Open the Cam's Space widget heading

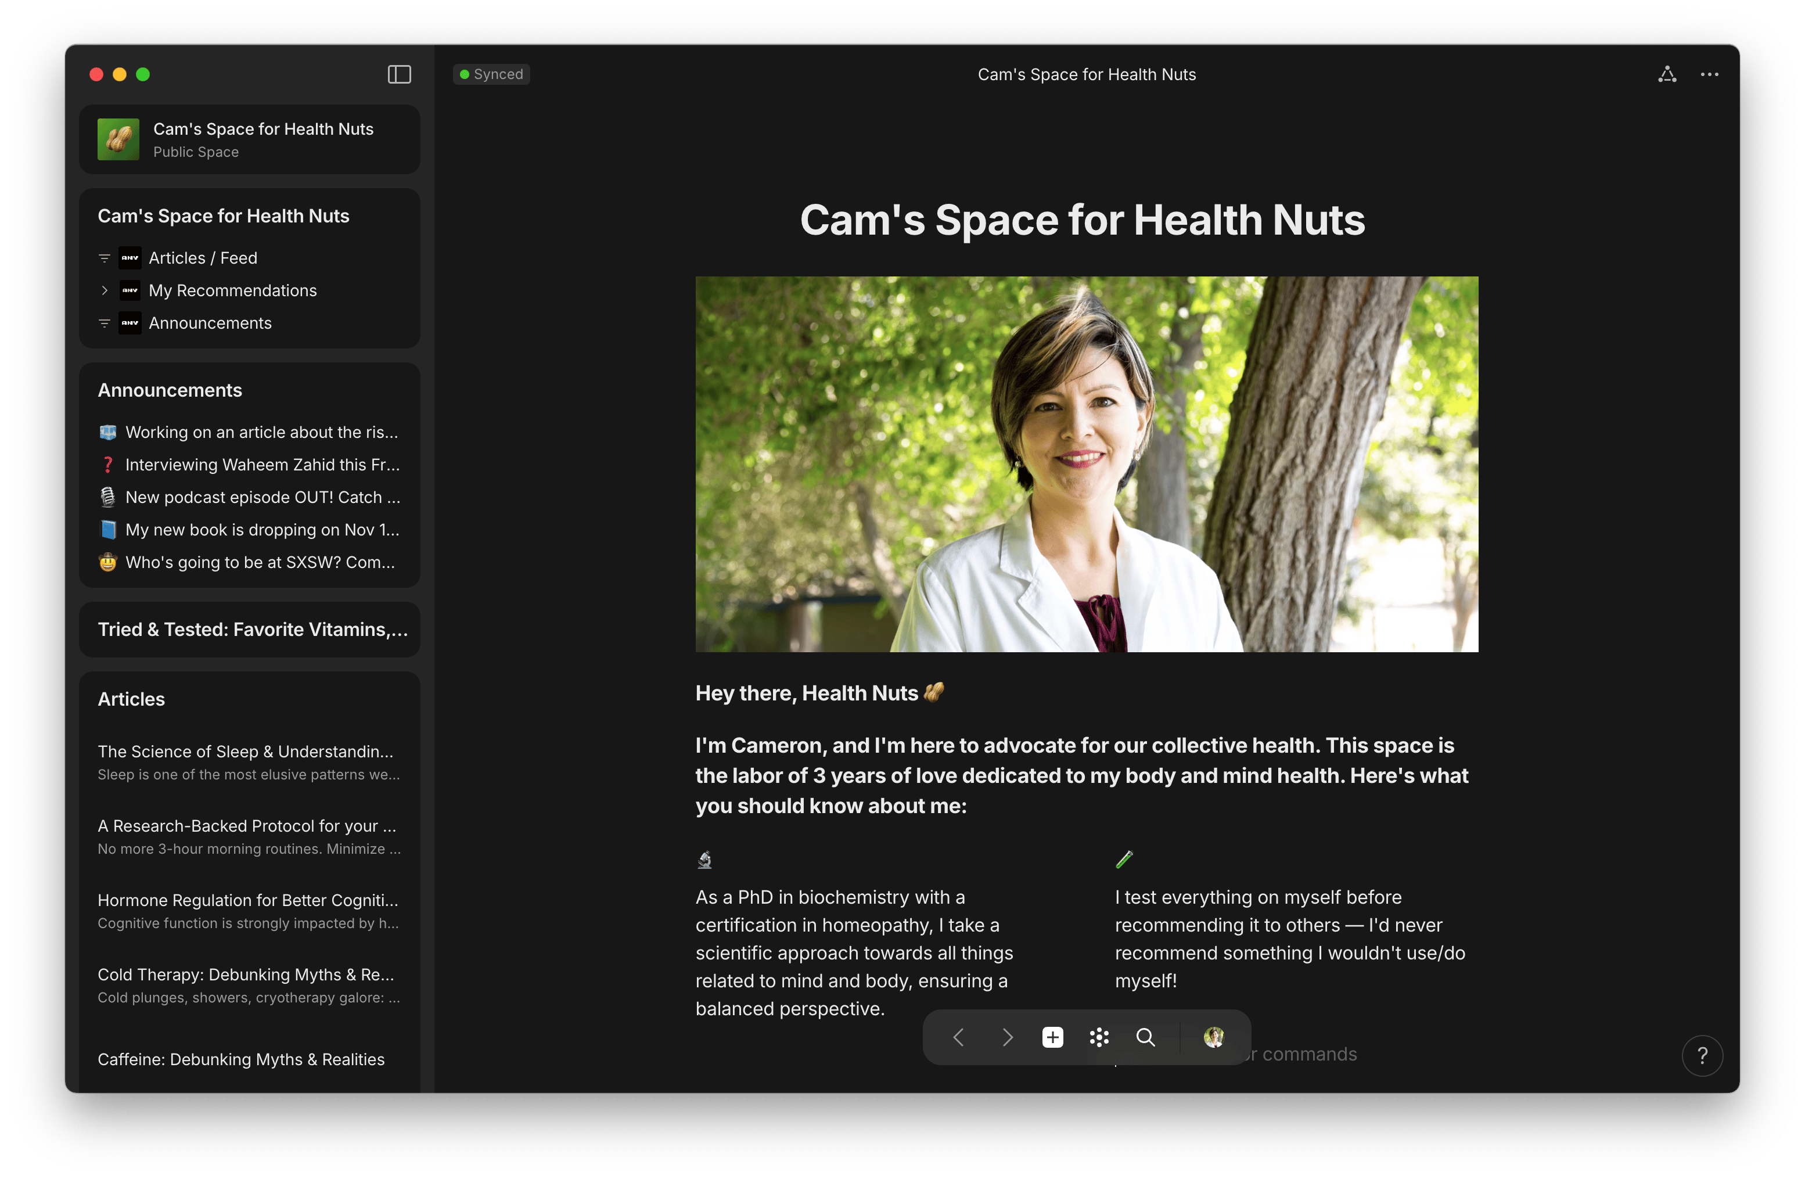(224, 216)
